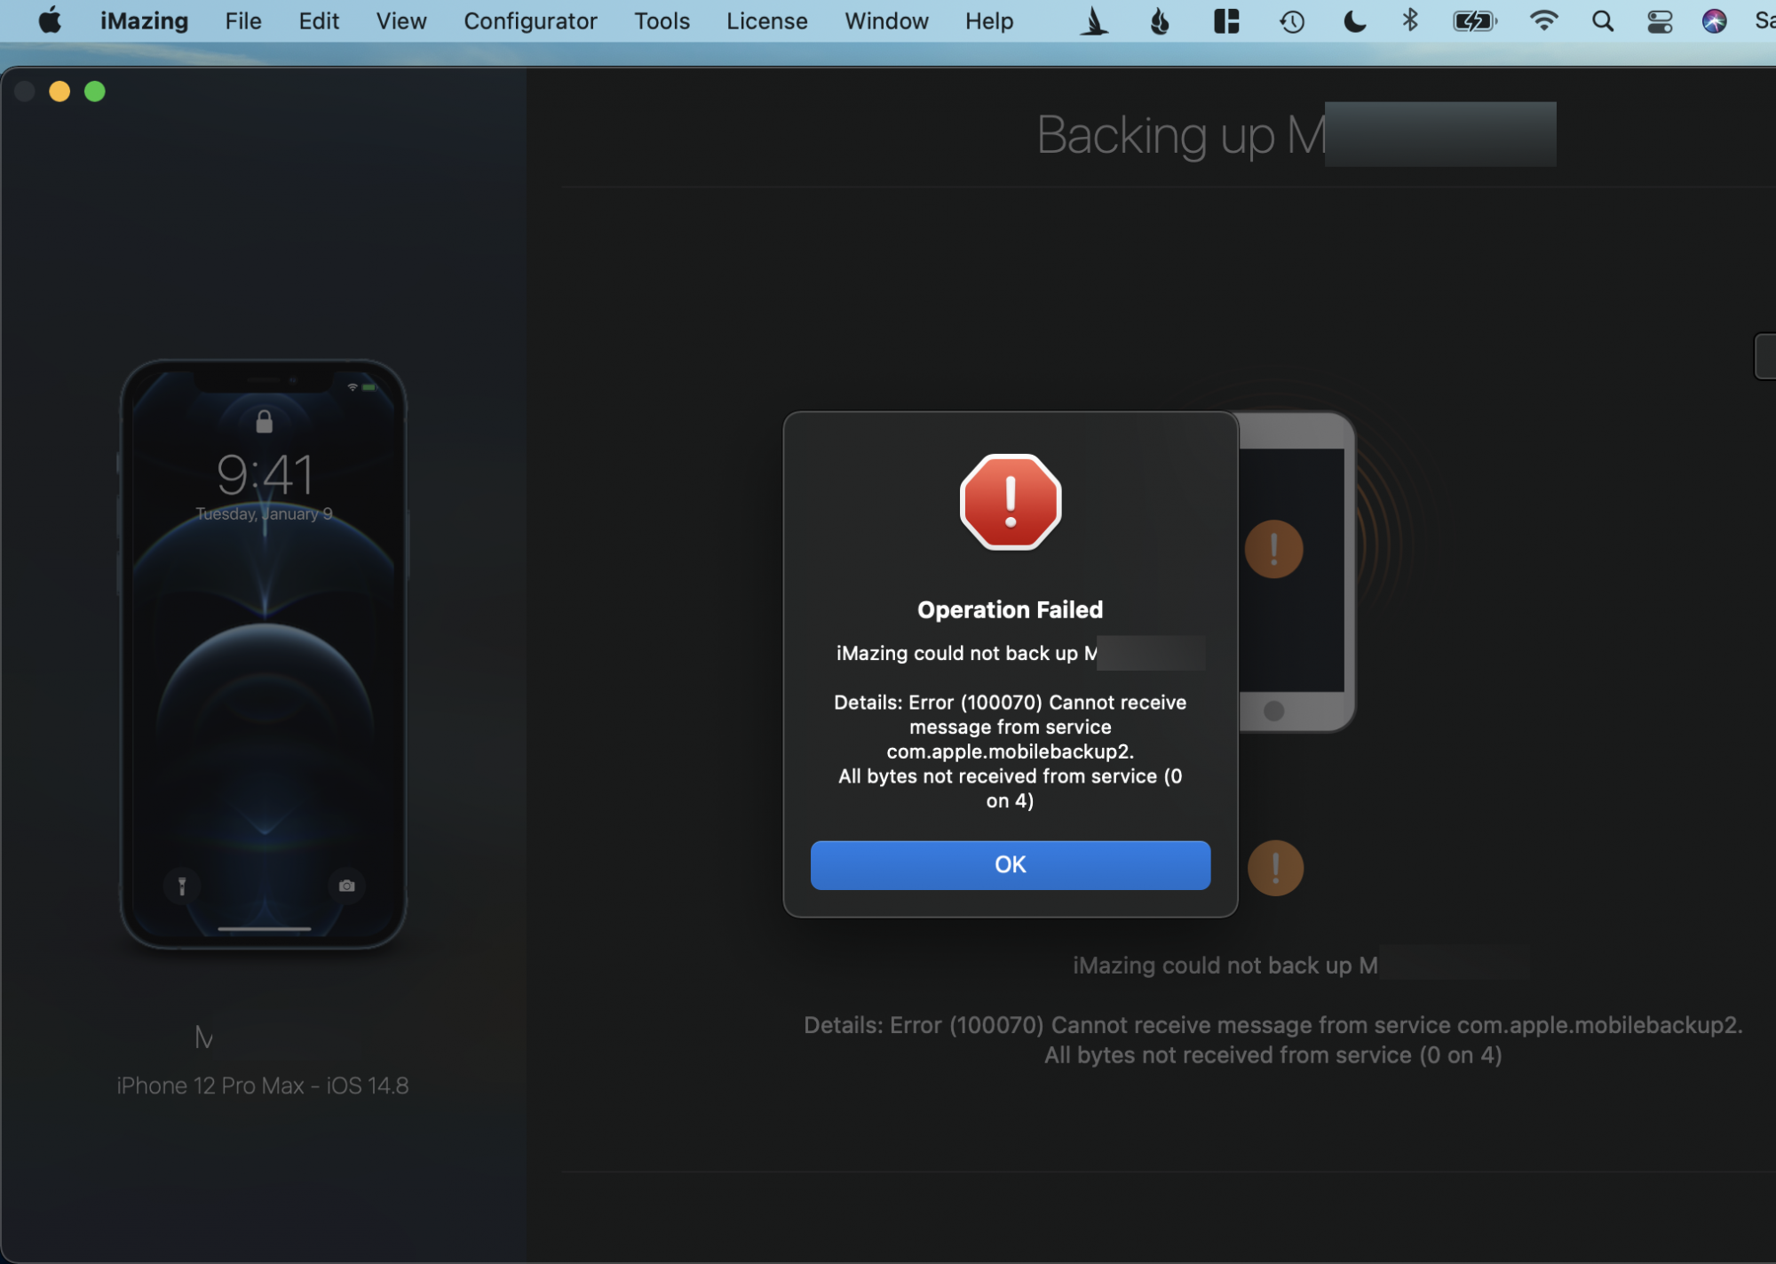The height and width of the screenshot is (1264, 1776).
Task: Click the gray iPhone backup illustration
Action: coord(1296,572)
